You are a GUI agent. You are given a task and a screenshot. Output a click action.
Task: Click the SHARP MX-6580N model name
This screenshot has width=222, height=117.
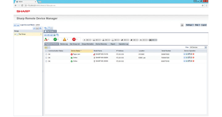[x=102, y=58]
